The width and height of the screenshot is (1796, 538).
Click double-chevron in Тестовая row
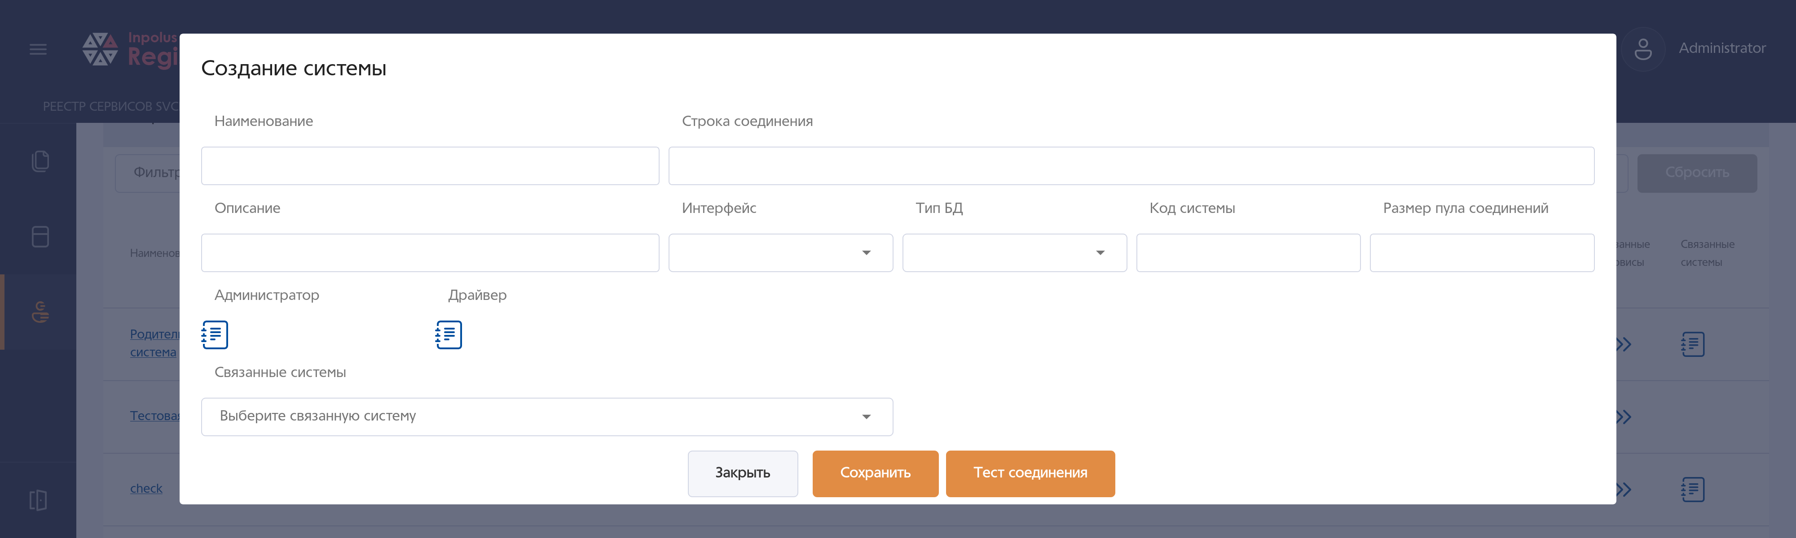pos(1624,417)
